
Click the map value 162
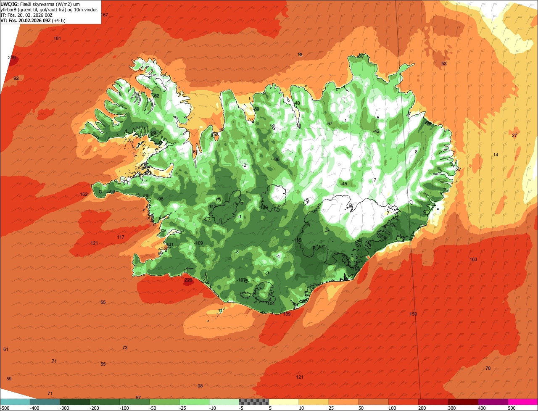click(84, 195)
